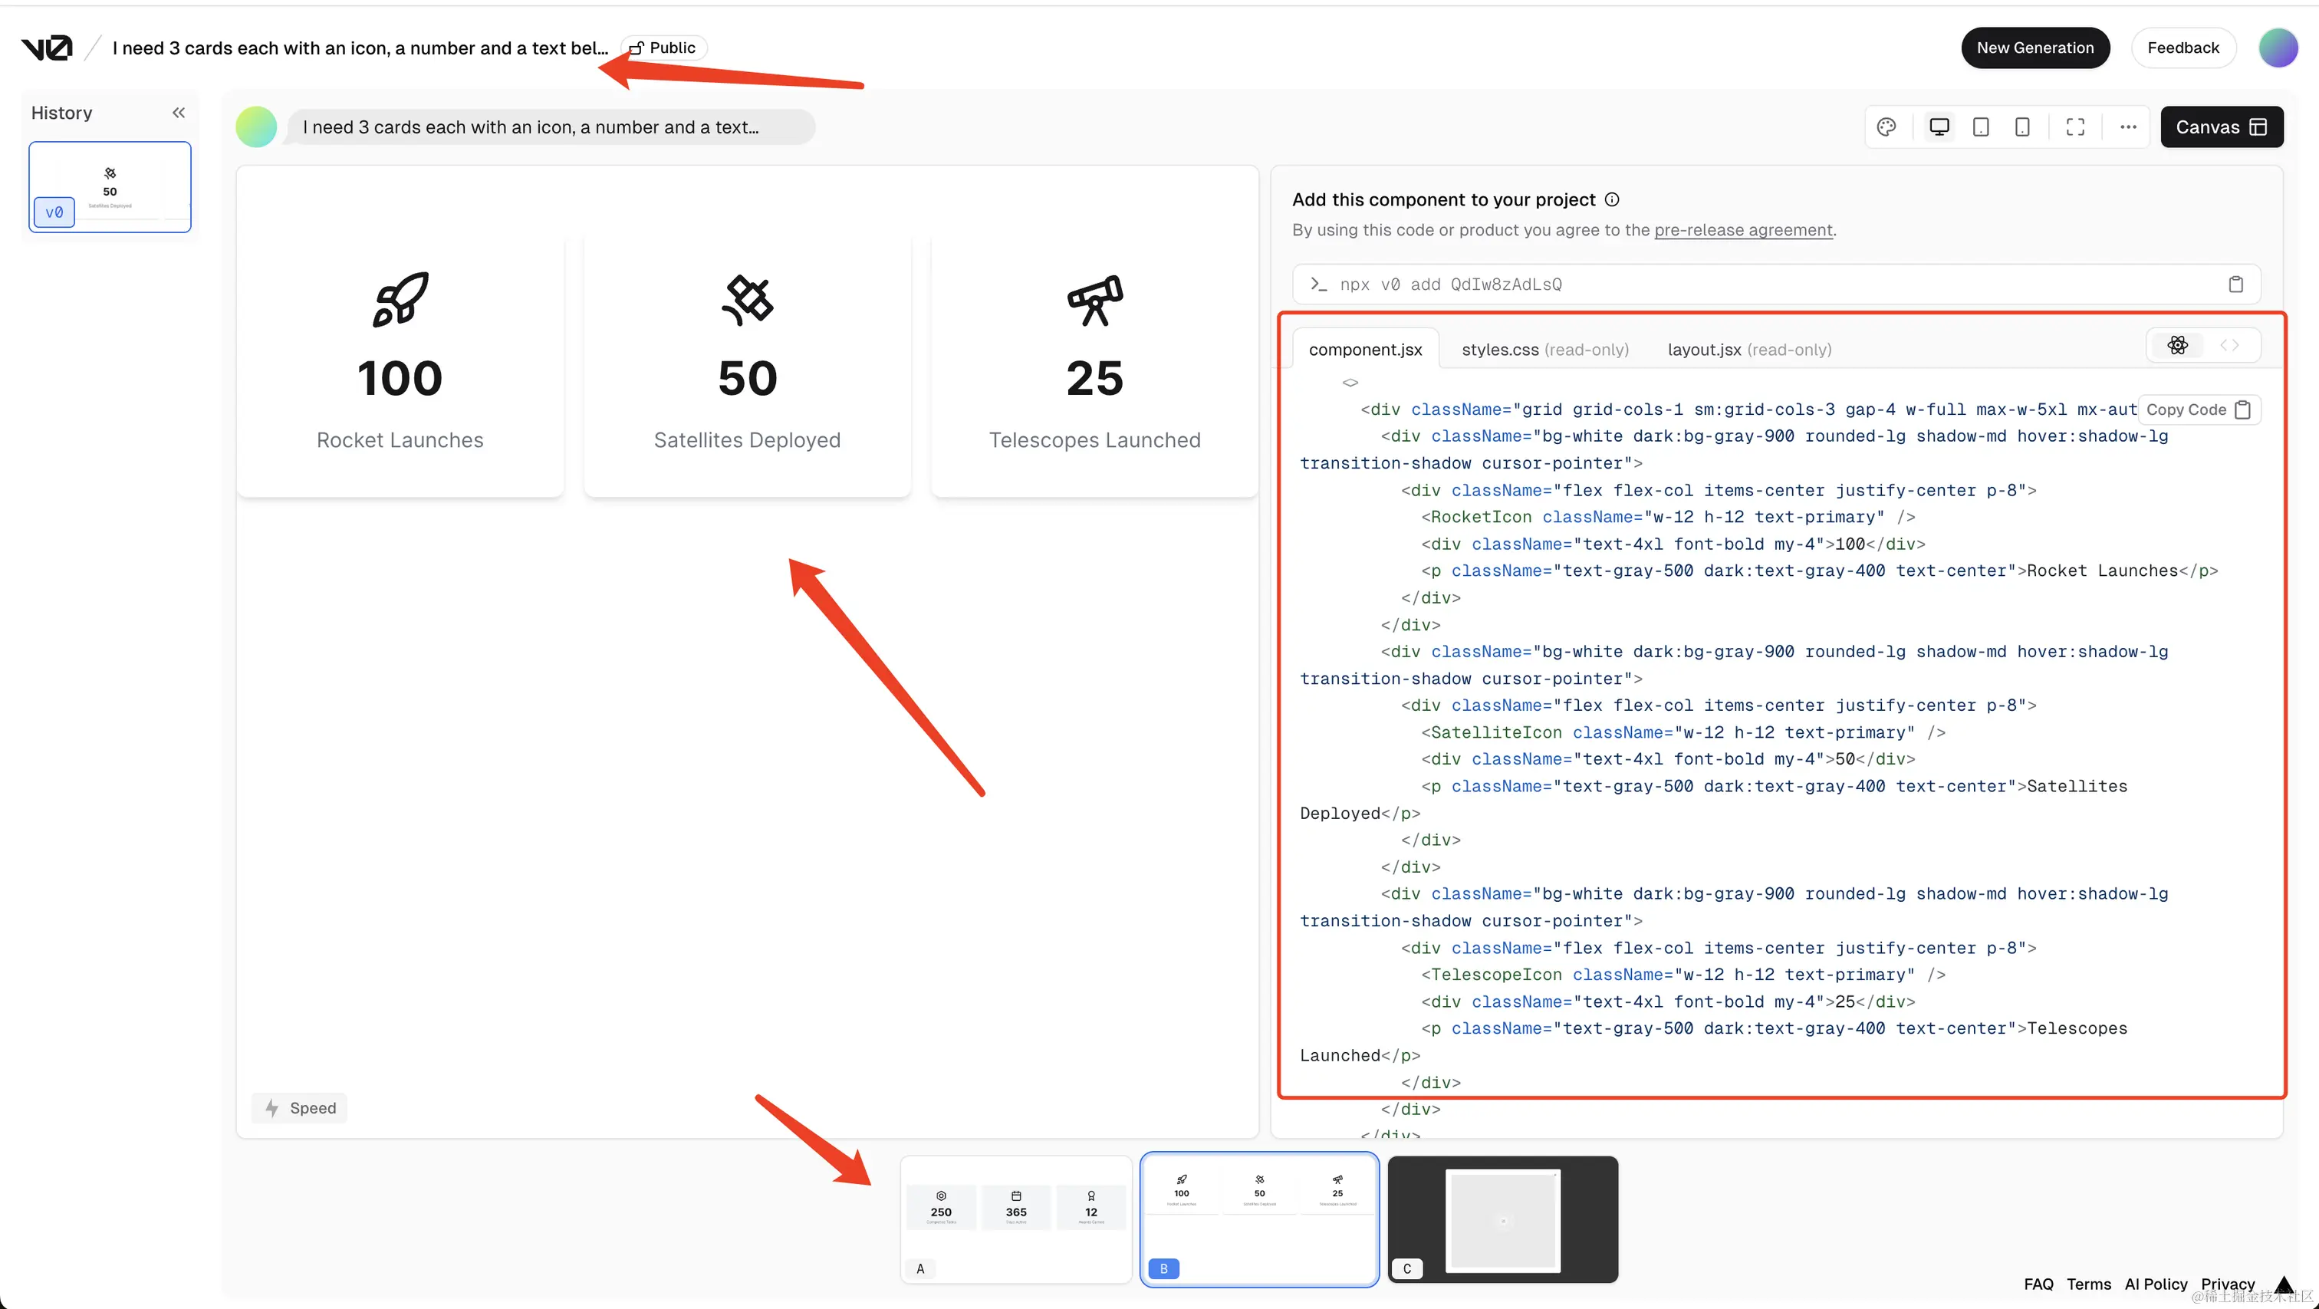Viewport: 2319px width, 1309px height.
Task: Select generation variant C thumbnail
Action: point(1502,1220)
